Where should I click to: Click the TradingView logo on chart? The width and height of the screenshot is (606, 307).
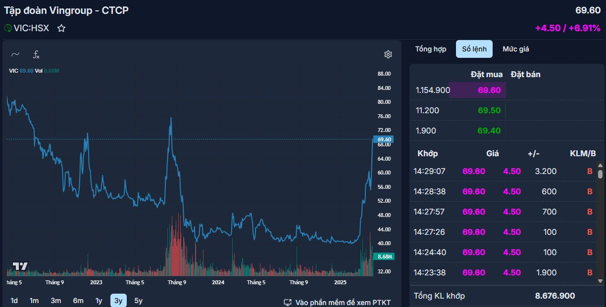(x=20, y=266)
